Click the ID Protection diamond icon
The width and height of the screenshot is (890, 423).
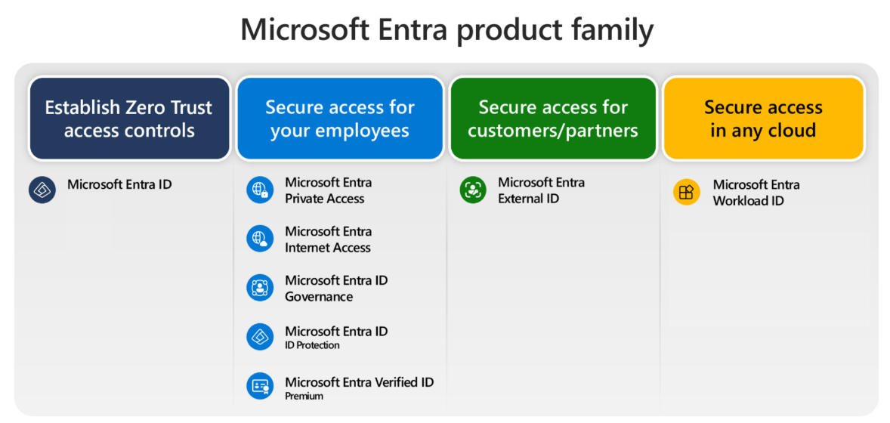click(x=260, y=337)
